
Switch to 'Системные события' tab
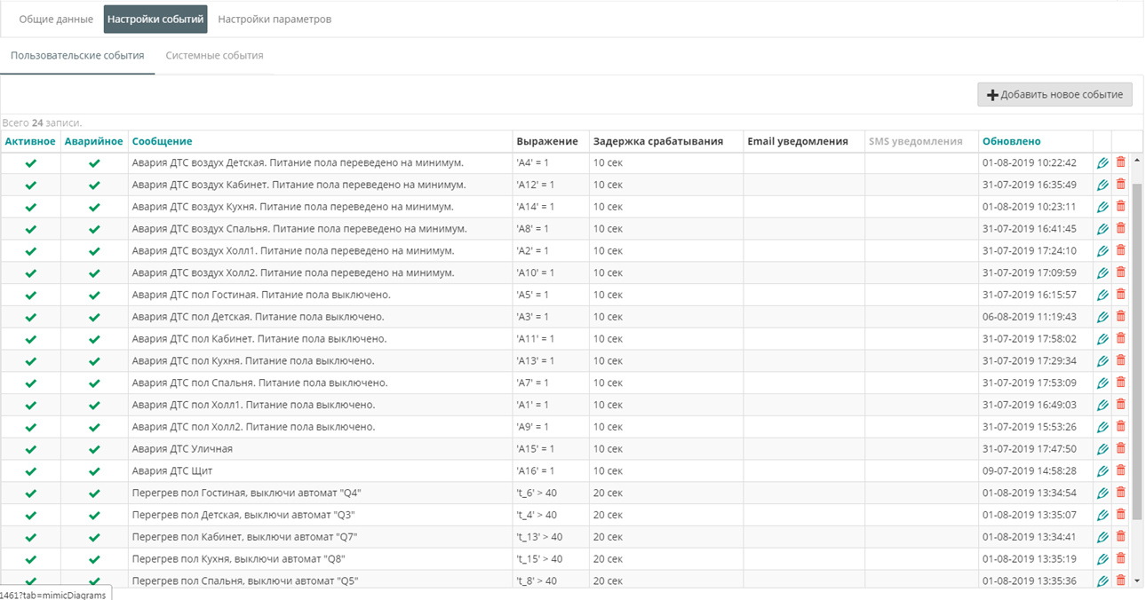[x=214, y=55]
